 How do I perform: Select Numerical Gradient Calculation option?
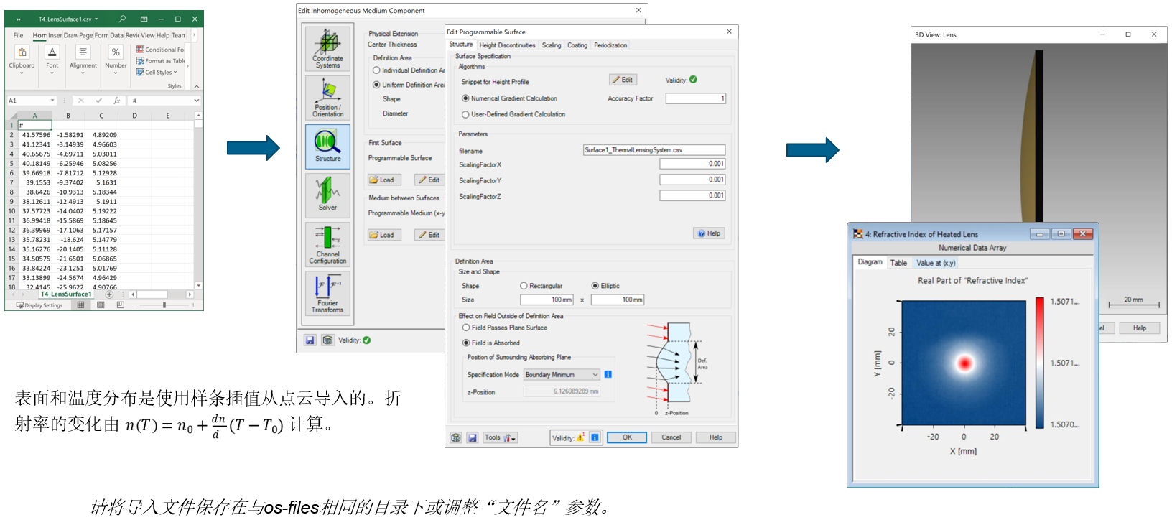click(465, 98)
